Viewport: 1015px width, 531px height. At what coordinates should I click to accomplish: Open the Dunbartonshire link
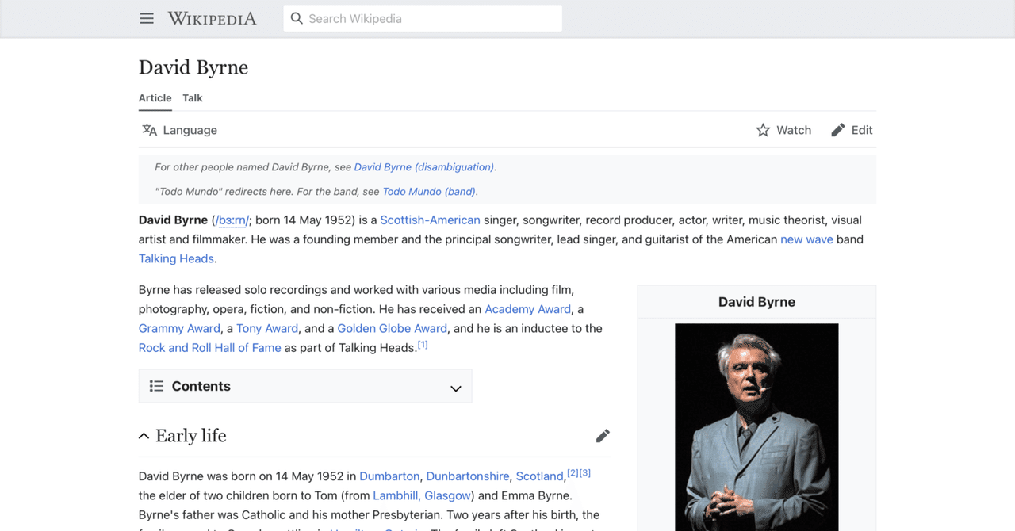[x=468, y=476]
